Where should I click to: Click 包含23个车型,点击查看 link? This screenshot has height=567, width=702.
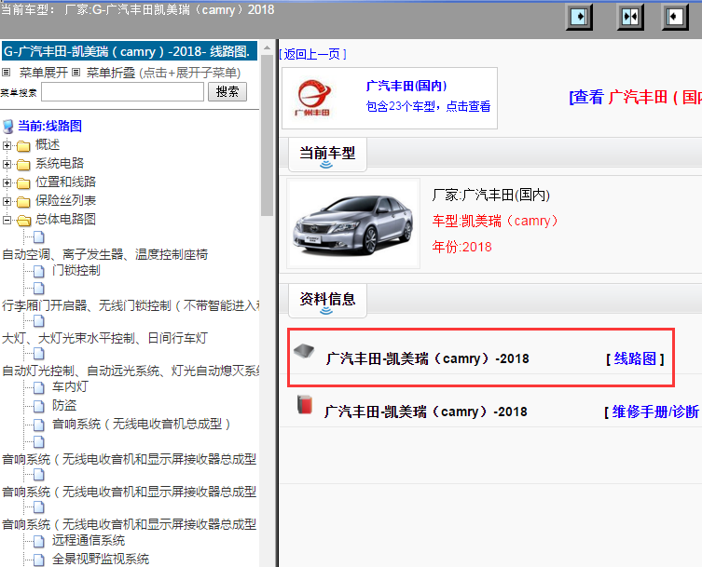pyautogui.click(x=428, y=106)
